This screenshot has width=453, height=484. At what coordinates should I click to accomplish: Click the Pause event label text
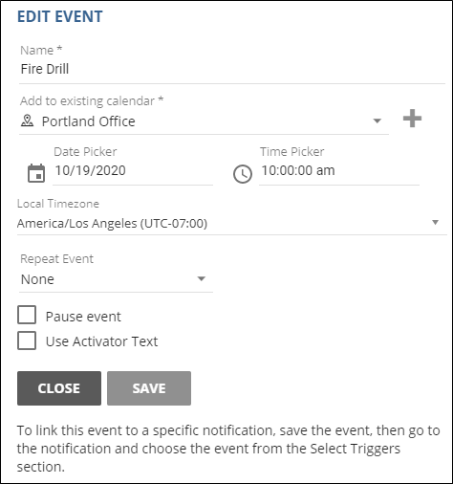(83, 317)
